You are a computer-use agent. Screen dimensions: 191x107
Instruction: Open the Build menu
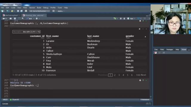[x=39, y=8]
